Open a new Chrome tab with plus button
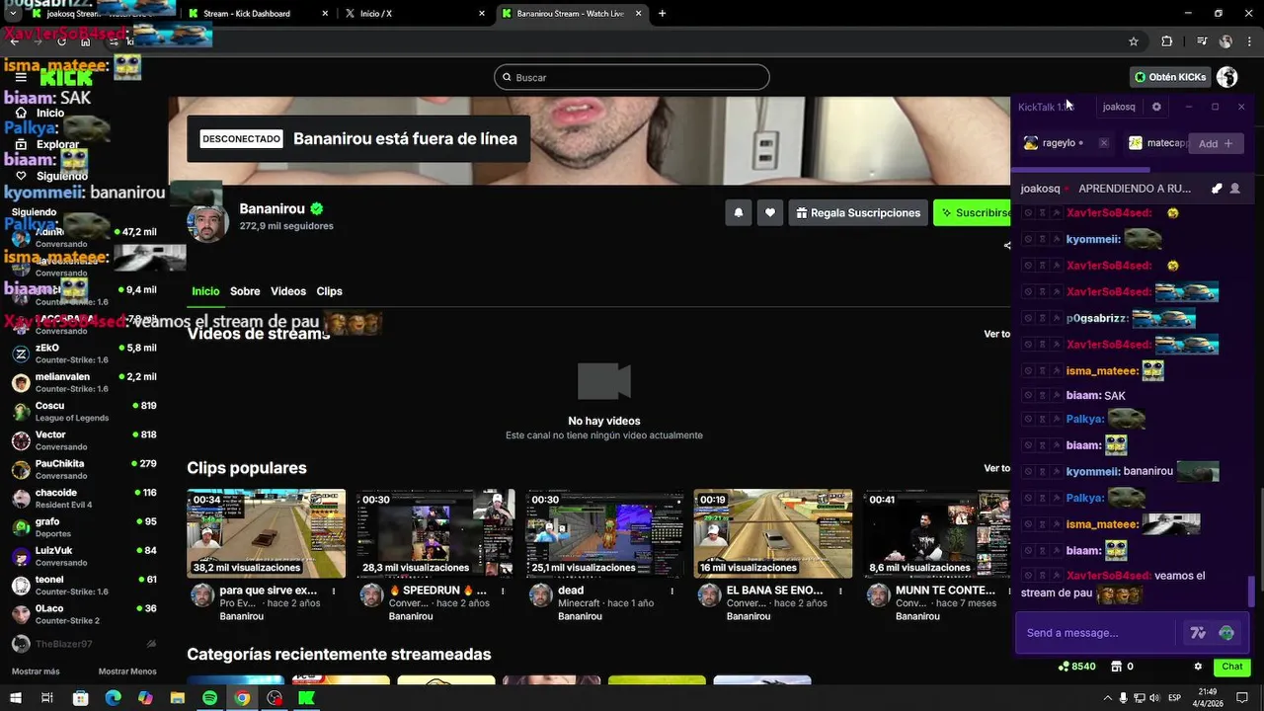The height and width of the screenshot is (711, 1264). click(662, 14)
